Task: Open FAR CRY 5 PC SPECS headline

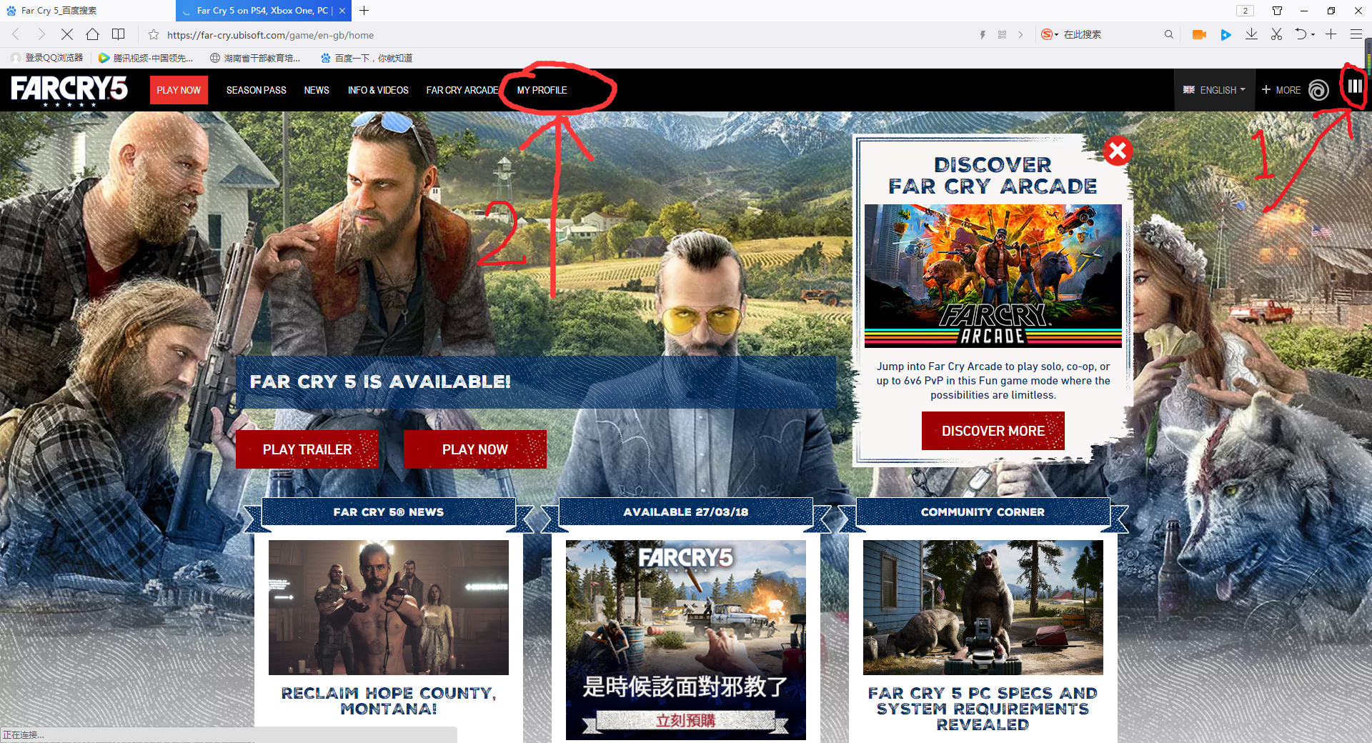Action: (983, 709)
